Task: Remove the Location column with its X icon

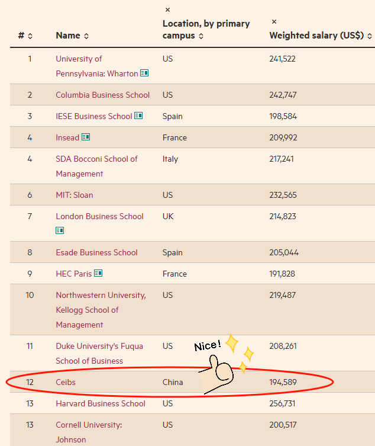Action: [x=167, y=10]
